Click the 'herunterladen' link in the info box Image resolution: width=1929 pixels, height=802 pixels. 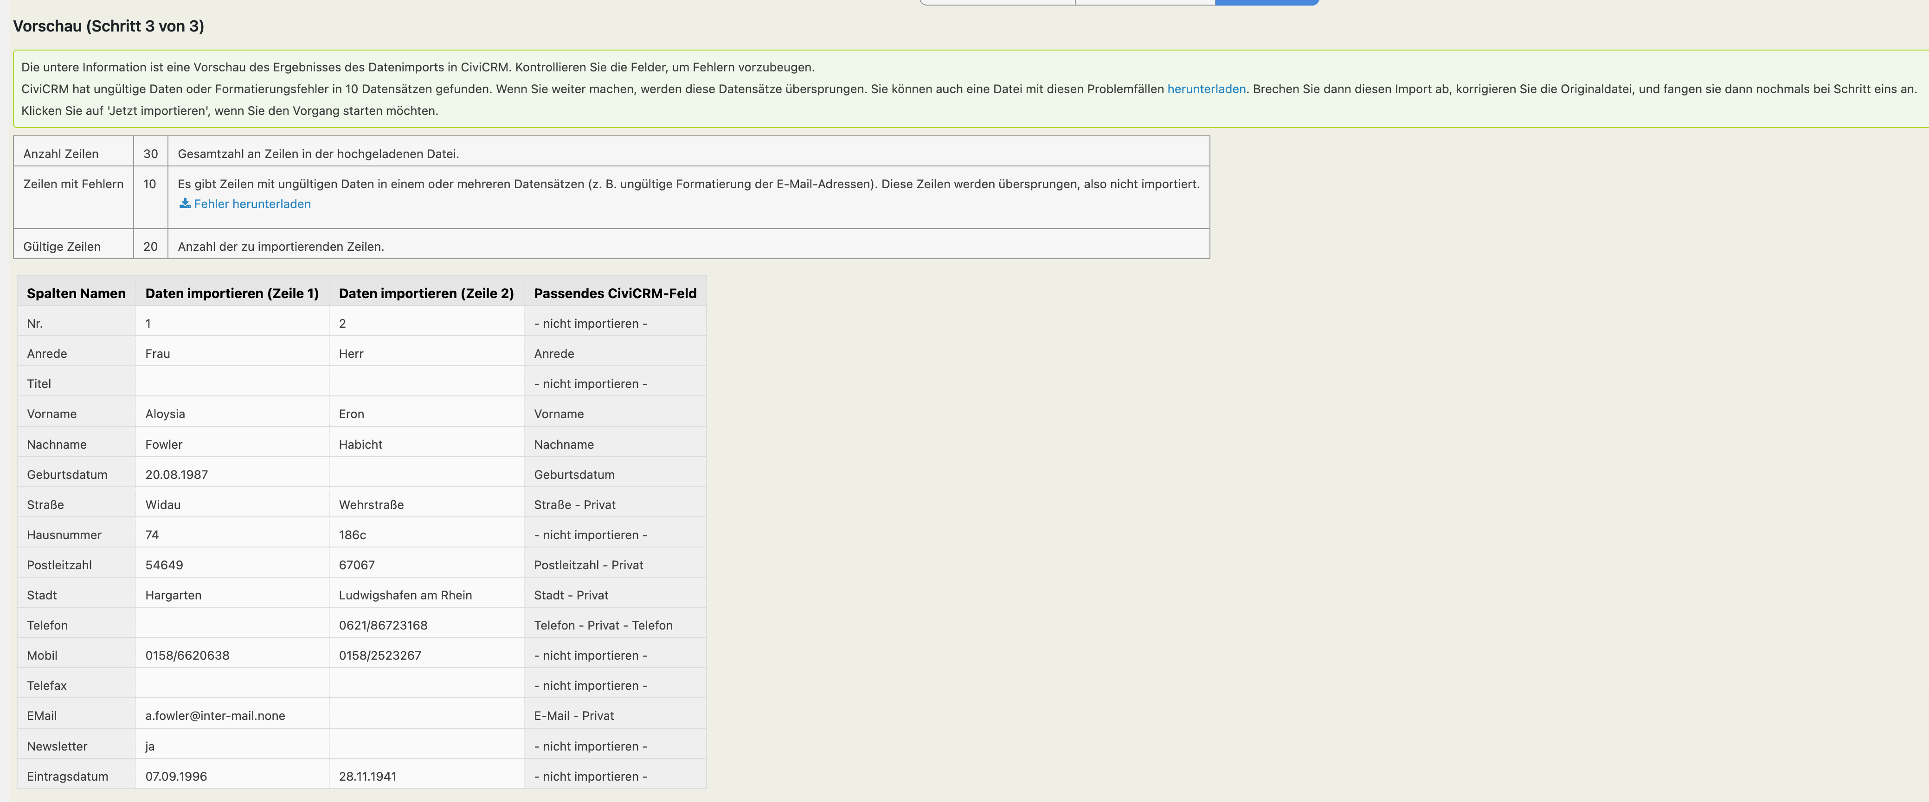[x=1206, y=89]
